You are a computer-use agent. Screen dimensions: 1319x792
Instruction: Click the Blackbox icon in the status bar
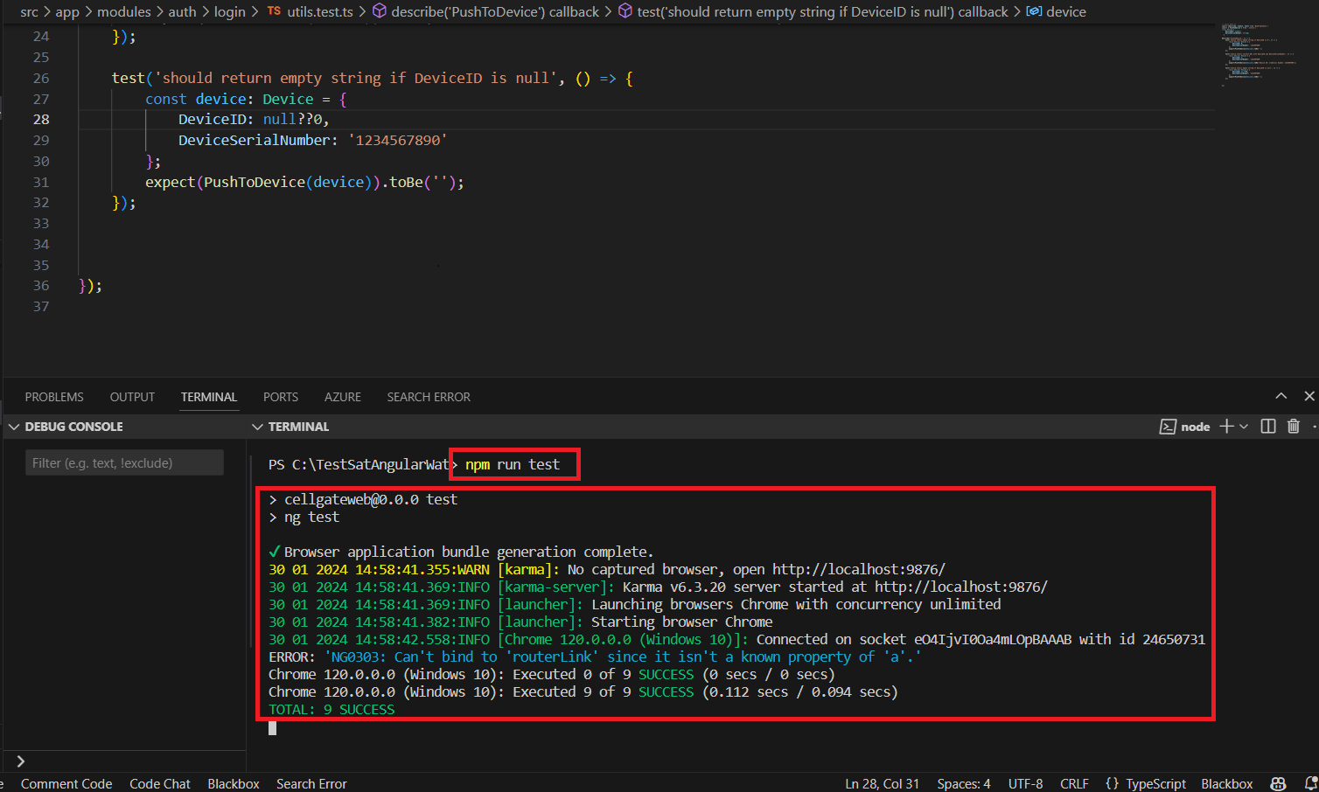(x=1226, y=784)
